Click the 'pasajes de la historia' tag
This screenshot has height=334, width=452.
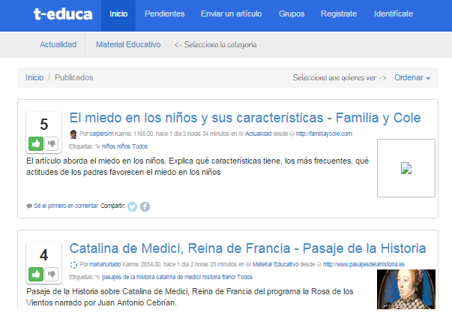pyautogui.click(x=130, y=277)
